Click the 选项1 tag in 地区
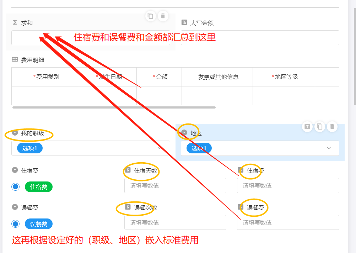Screen dimensions: 356x253 click(x=199, y=148)
